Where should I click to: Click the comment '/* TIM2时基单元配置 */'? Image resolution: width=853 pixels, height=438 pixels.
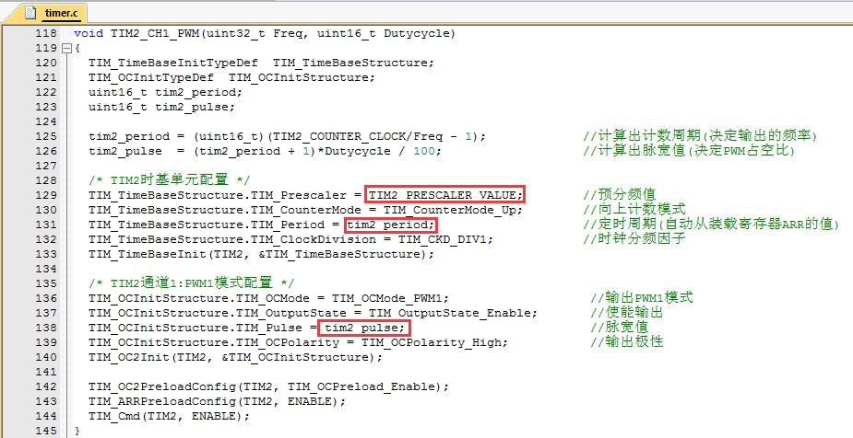169,180
